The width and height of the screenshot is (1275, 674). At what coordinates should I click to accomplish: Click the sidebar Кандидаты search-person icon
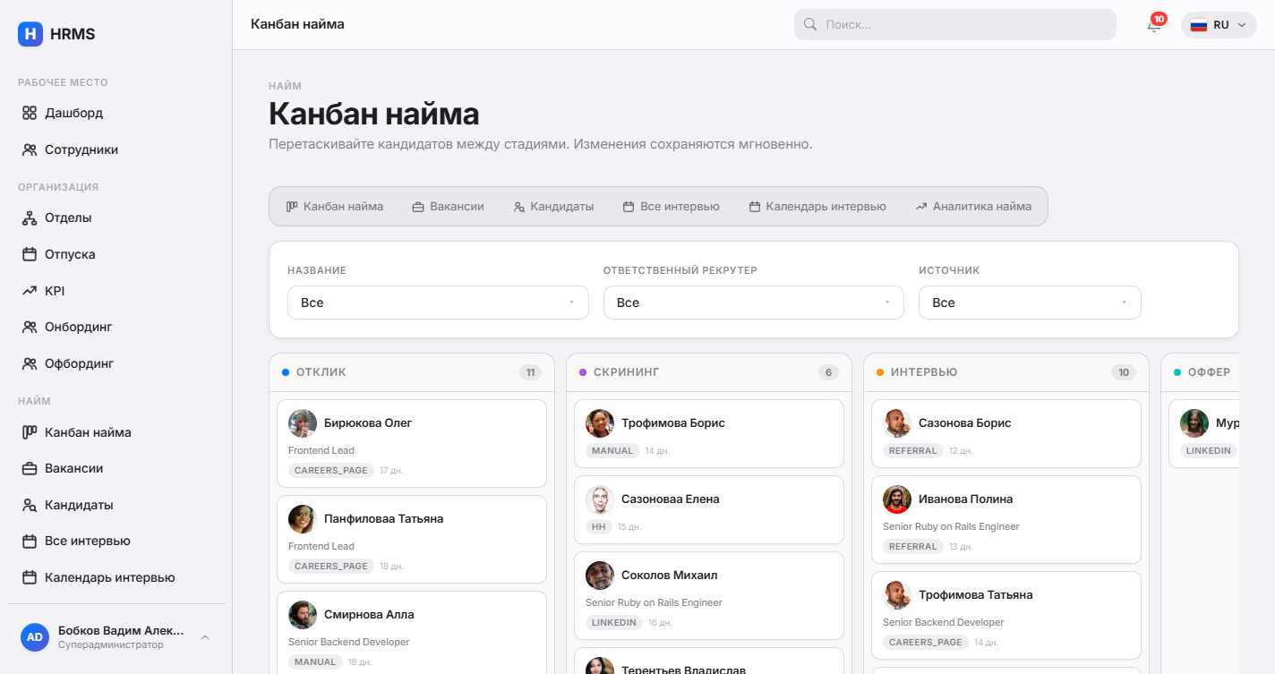tap(30, 505)
